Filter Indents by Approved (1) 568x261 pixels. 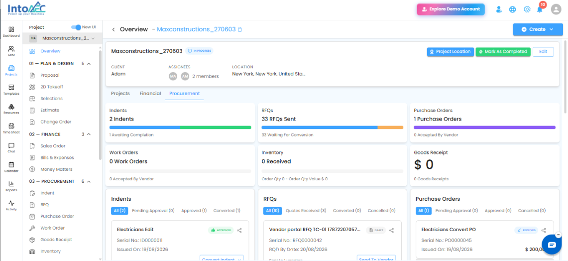click(194, 211)
